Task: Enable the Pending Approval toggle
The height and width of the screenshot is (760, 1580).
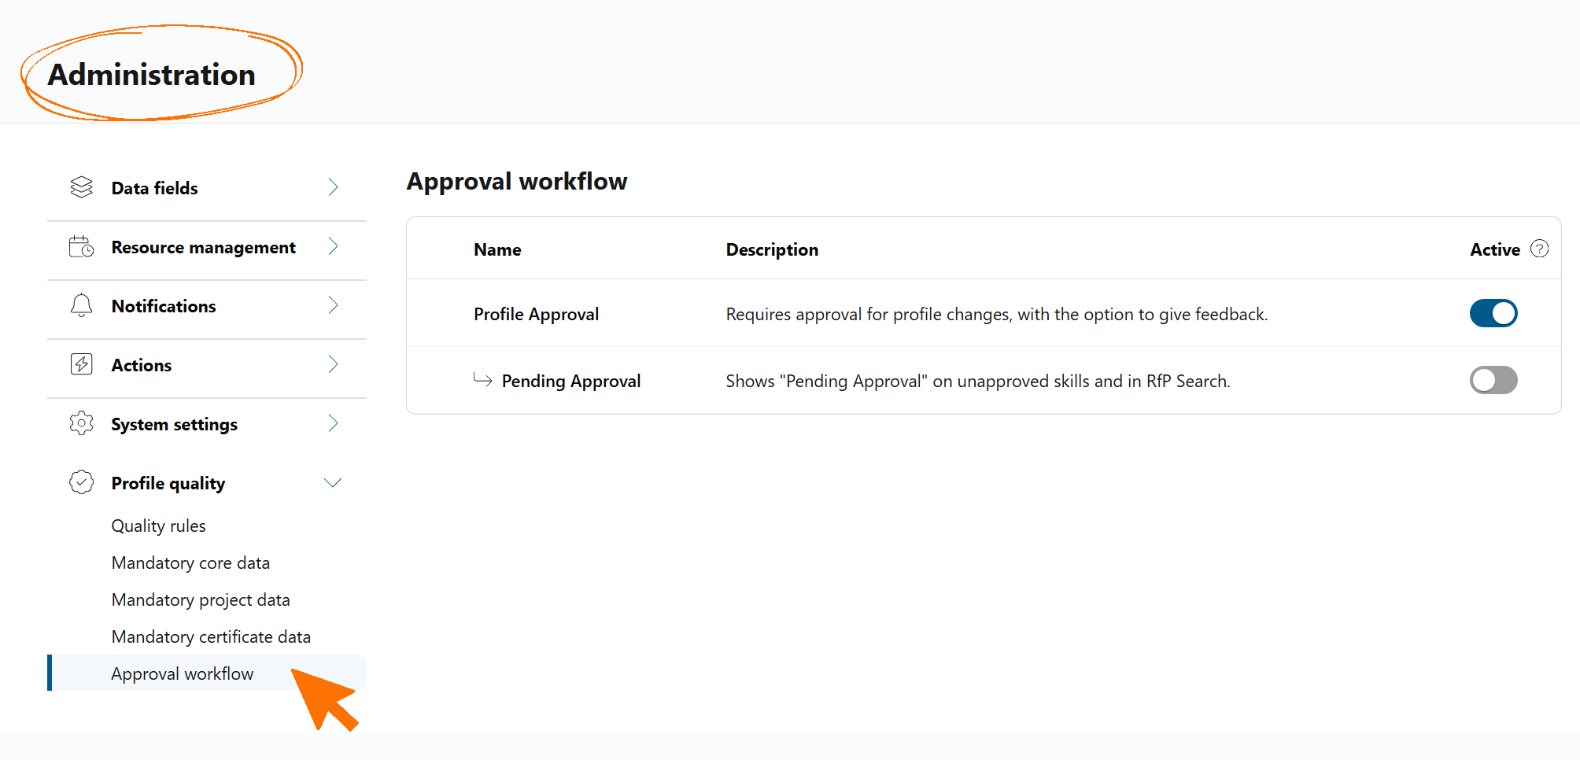Action: (1493, 380)
